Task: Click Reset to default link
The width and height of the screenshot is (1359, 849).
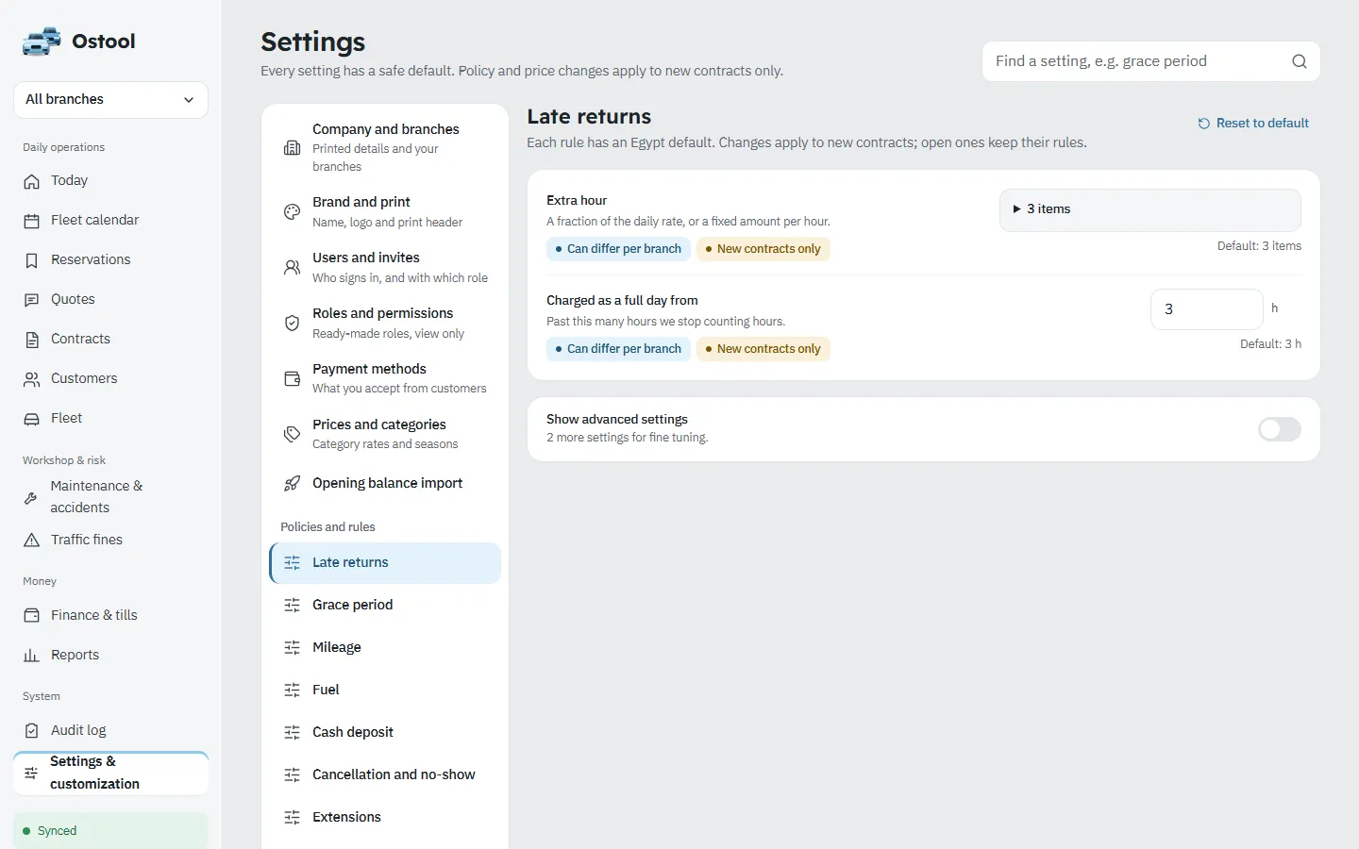Action: 1253,124
